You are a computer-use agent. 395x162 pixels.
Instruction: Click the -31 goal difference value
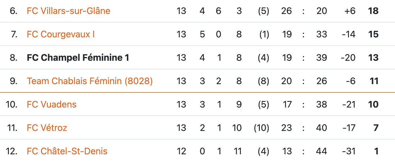tap(349, 151)
